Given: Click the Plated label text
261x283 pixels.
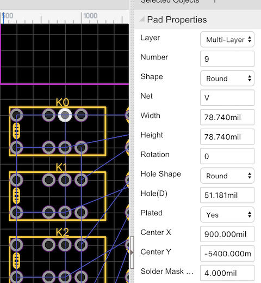Looking at the screenshot, I should pyautogui.click(x=152, y=213).
